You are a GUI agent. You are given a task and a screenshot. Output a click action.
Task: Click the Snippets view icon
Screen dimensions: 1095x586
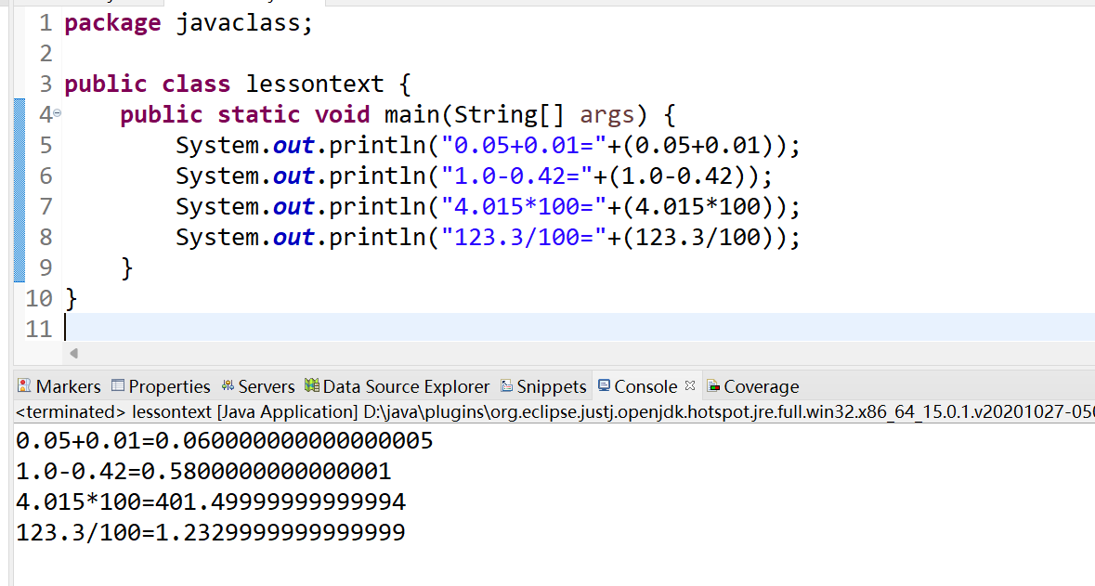pyautogui.click(x=507, y=386)
